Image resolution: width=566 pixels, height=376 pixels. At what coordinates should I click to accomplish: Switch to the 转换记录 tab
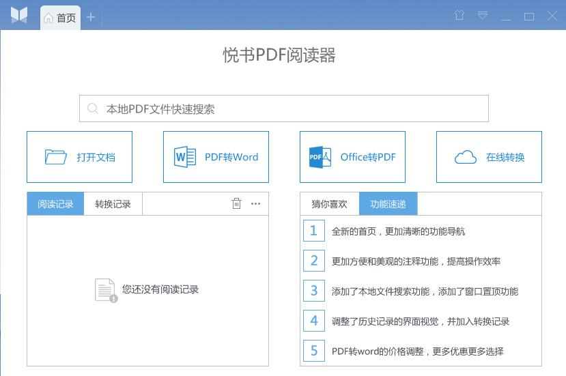point(113,204)
